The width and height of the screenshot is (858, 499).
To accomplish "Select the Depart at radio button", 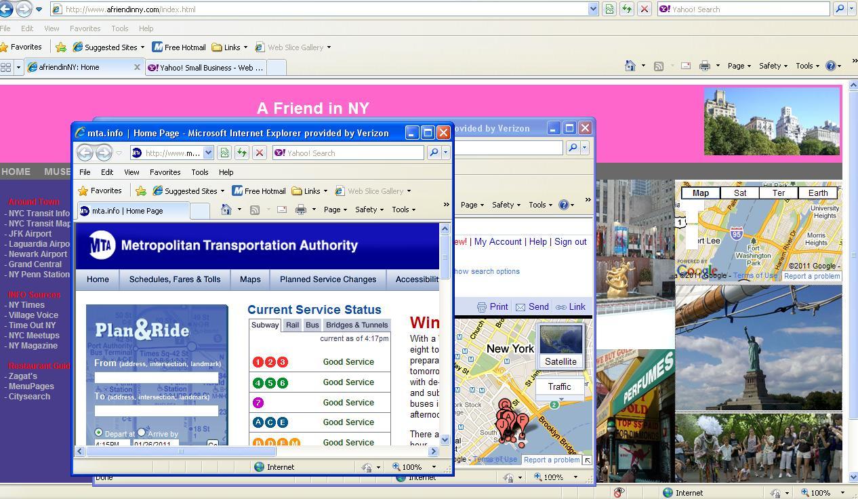I will [x=99, y=433].
